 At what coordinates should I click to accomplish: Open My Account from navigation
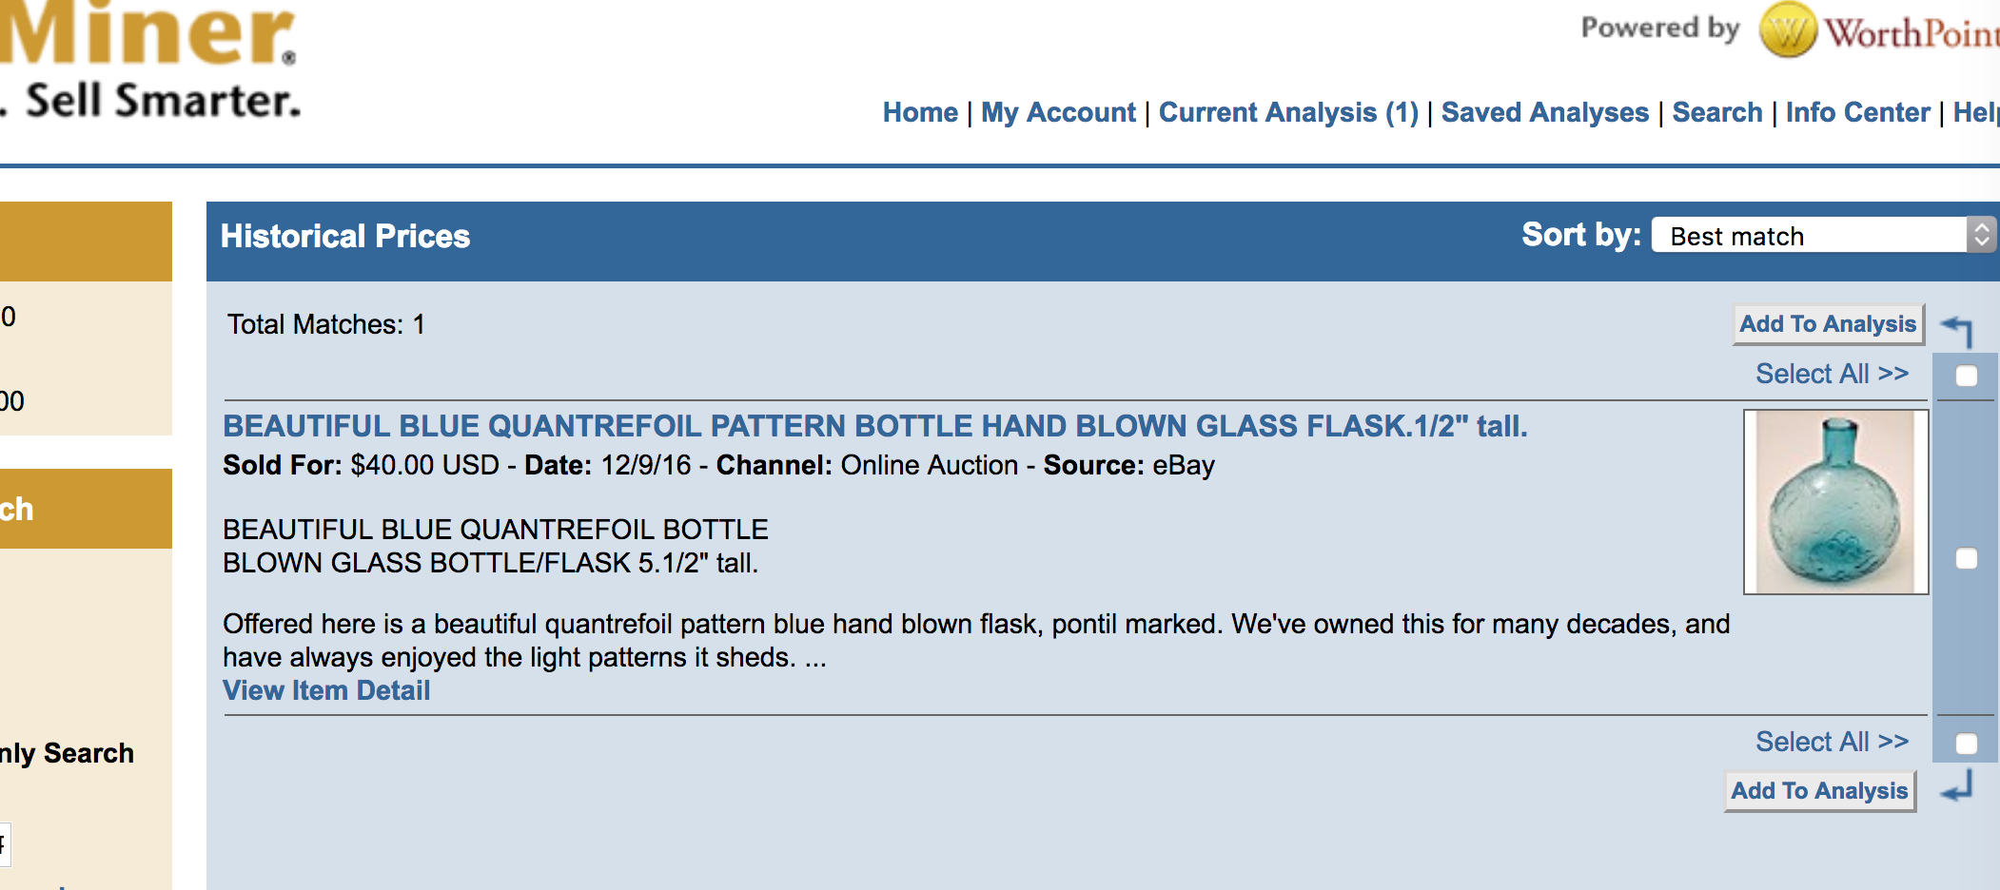[x=1058, y=112]
